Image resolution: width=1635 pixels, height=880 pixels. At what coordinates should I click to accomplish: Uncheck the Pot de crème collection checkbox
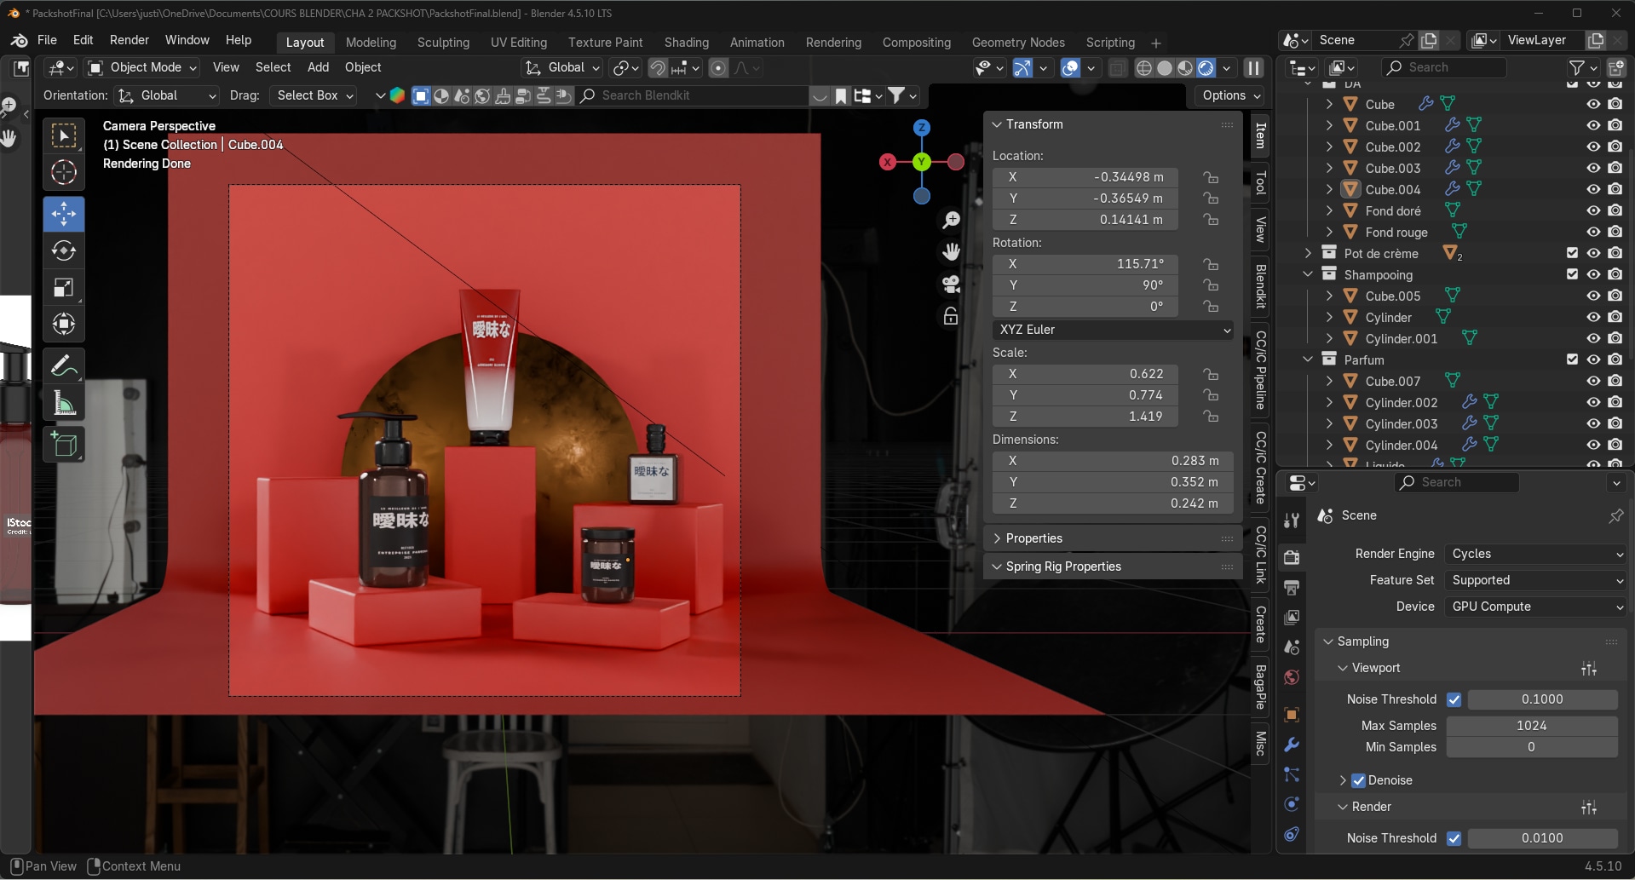click(1572, 253)
